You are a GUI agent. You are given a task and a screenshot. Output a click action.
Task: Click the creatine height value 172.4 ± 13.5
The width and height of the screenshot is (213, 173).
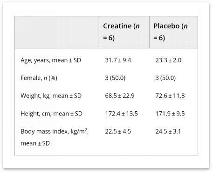point(121,114)
